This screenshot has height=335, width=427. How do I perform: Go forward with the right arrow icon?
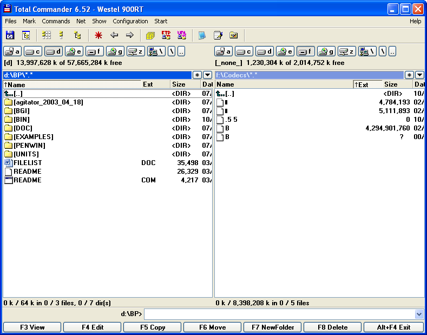click(130, 35)
